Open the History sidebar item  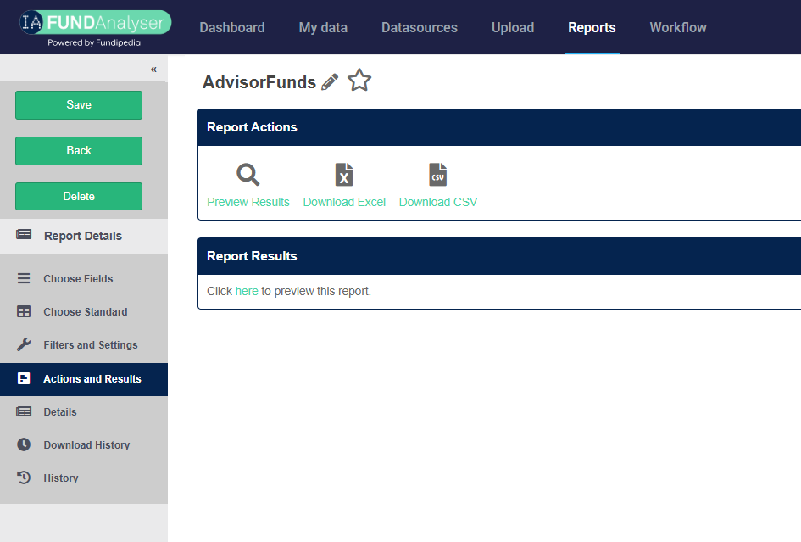(x=61, y=478)
